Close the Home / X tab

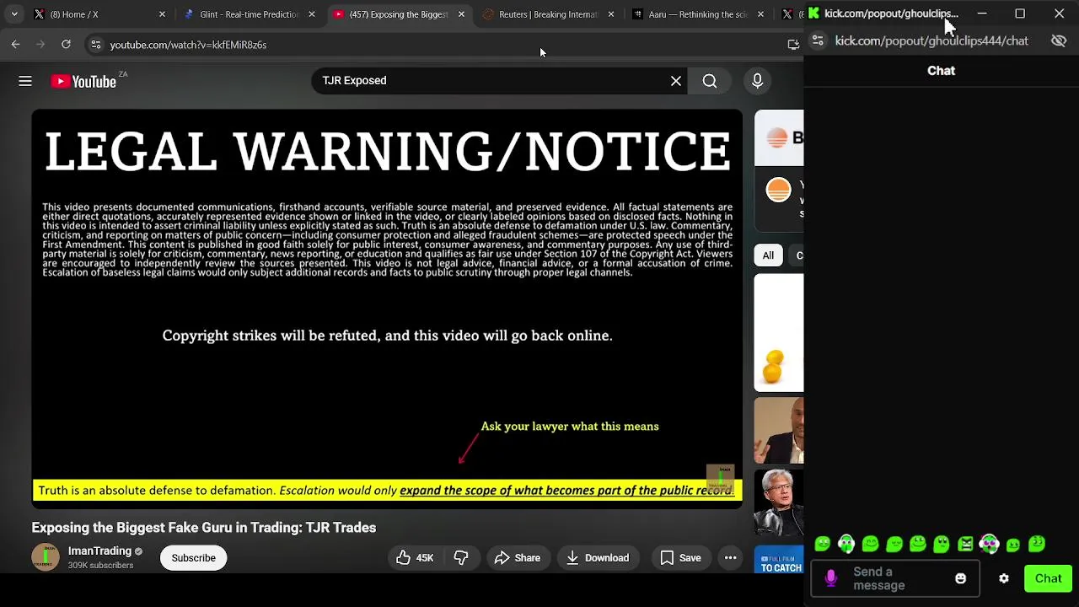click(162, 14)
